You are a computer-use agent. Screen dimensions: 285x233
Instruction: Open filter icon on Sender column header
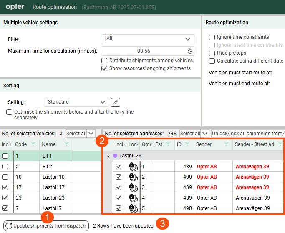point(226,144)
